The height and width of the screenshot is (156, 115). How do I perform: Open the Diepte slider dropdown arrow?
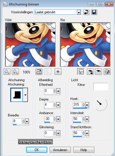pos(58,105)
